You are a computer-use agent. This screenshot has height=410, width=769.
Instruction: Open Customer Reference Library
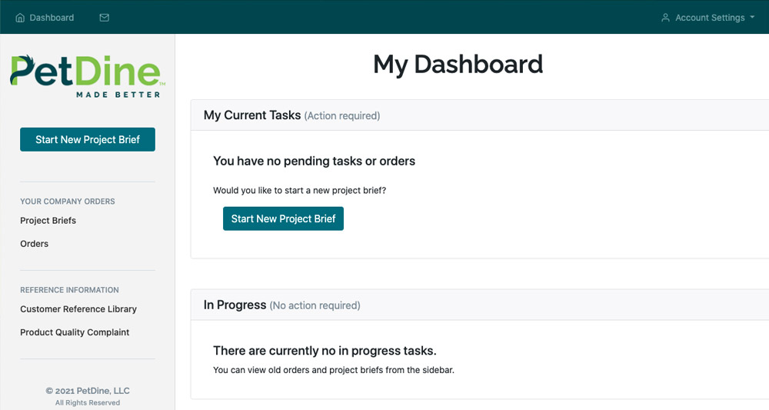pyautogui.click(x=78, y=309)
